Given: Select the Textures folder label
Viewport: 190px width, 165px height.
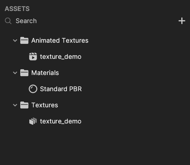Looking at the screenshot, I should 45,105.
